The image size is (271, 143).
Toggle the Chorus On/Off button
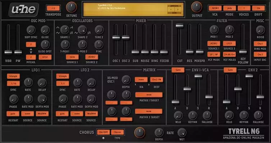coord(104,132)
